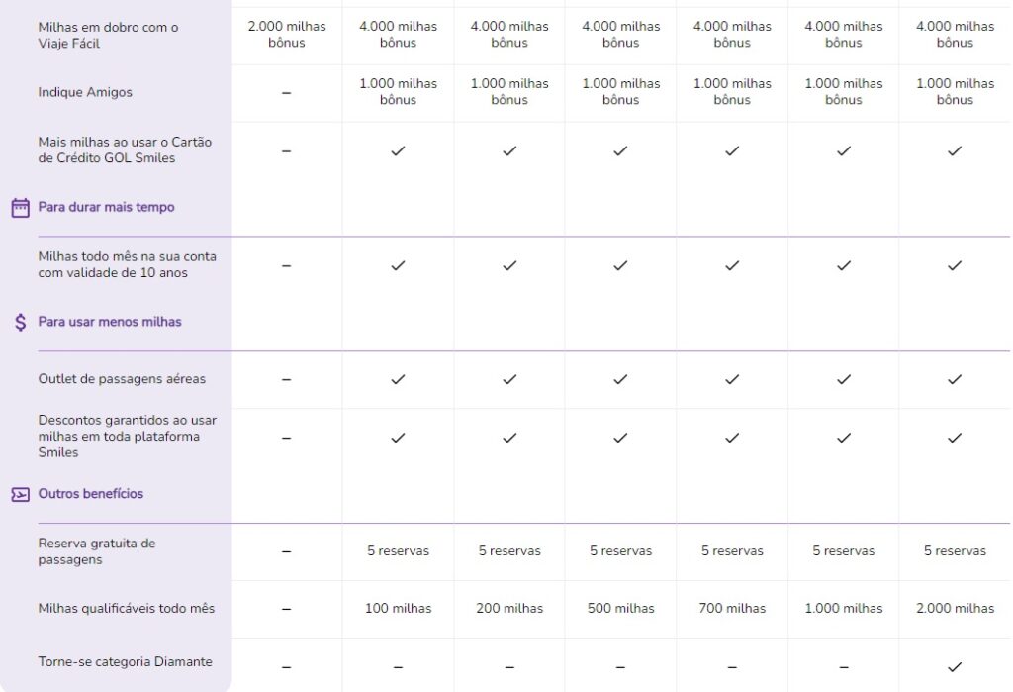Click the checkmark in the Torne-se categoria Diamante row
The image size is (1013, 692).
[955, 667]
